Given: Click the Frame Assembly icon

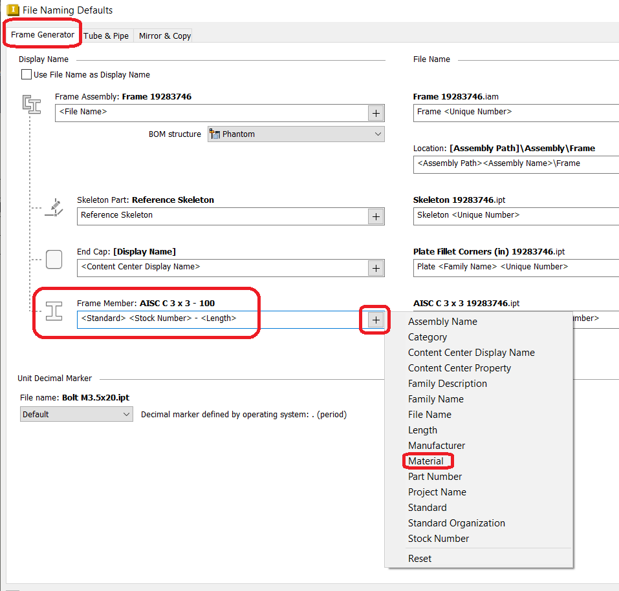Looking at the screenshot, I should [32, 105].
